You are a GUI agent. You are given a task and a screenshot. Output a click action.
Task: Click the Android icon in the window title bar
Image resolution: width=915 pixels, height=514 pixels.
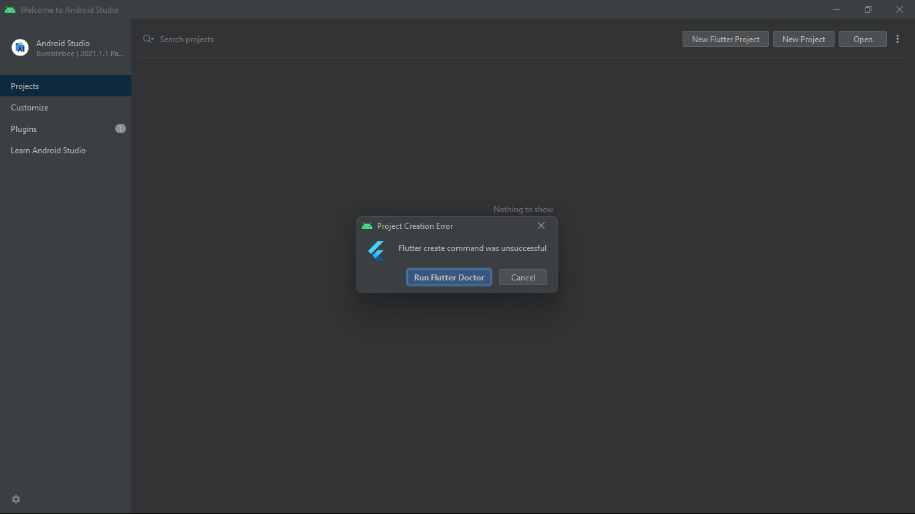pos(10,9)
